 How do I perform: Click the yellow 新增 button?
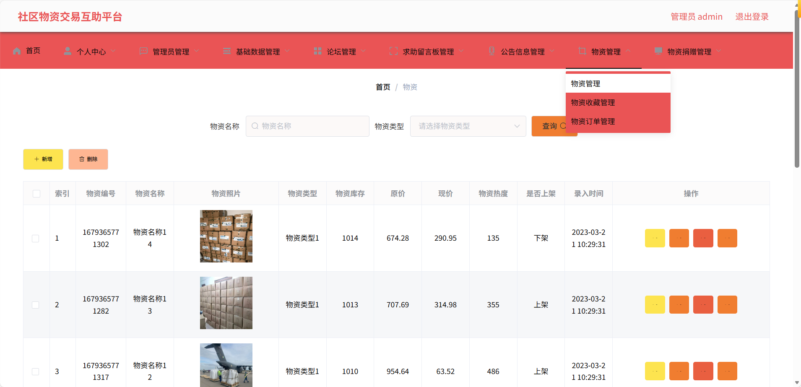coord(43,159)
